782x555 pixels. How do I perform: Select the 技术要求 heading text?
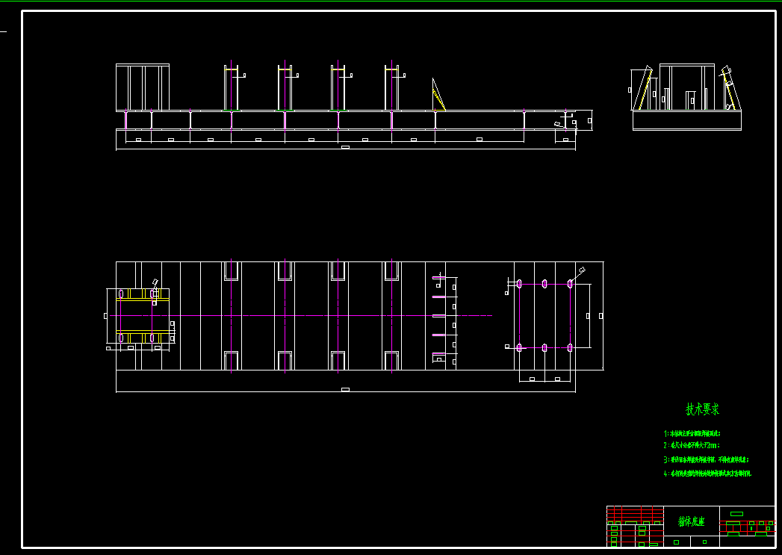pos(702,410)
